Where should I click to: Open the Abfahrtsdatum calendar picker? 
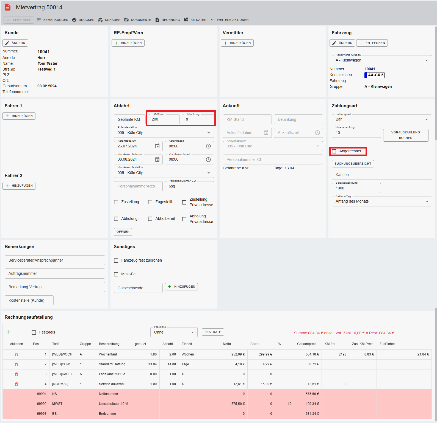click(x=157, y=146)
